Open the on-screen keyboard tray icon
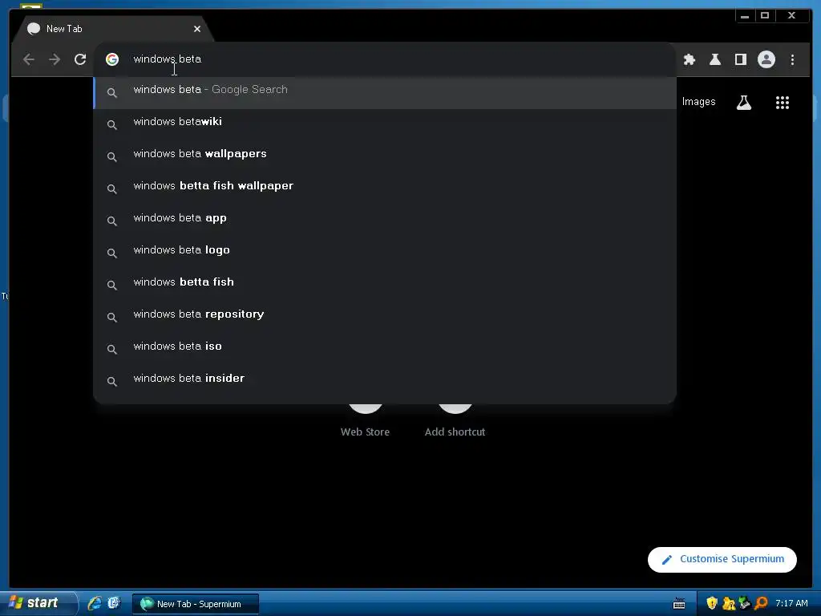Image resolution: width=821 pixels, height=616 pixels. point(679,604)
